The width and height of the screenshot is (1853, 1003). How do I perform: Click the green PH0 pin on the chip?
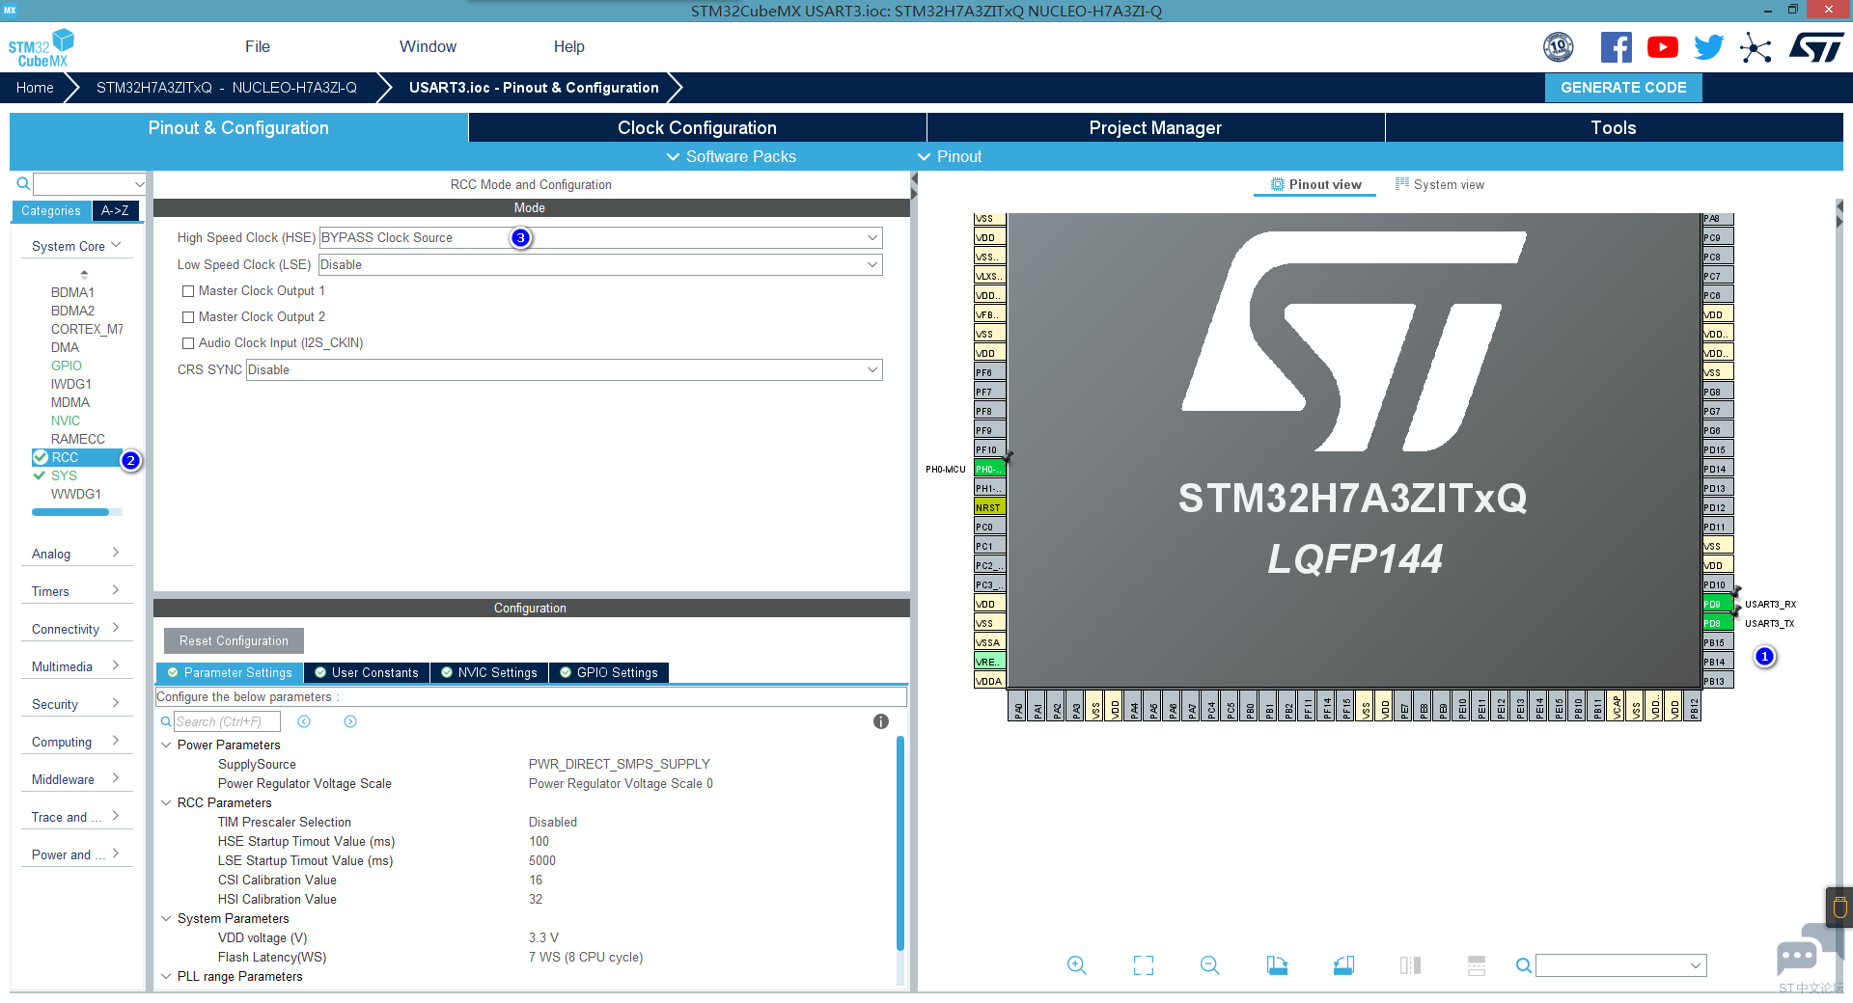[x=990, y=469]
